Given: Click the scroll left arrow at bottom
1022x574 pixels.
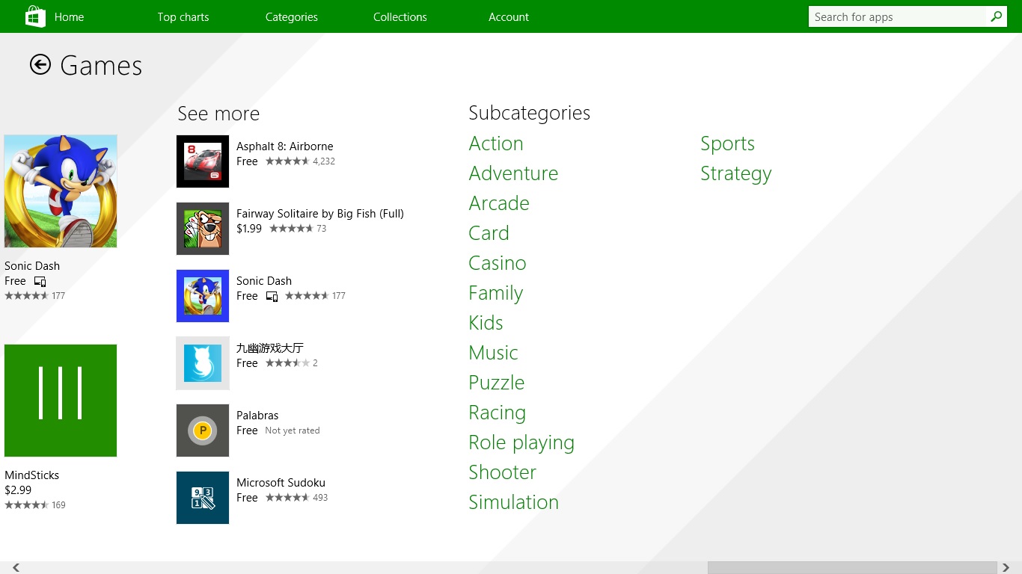Looking at the screenshot, I should pos(16,568).
